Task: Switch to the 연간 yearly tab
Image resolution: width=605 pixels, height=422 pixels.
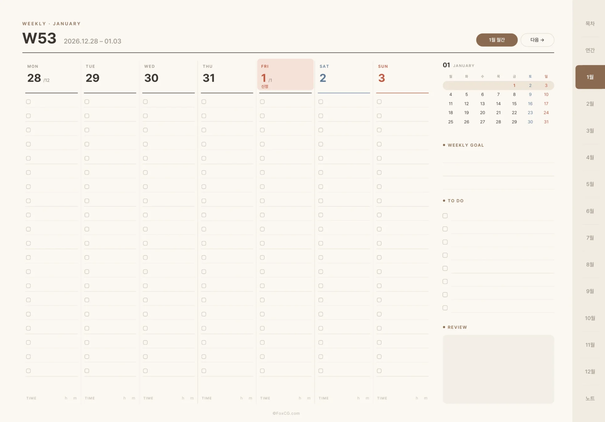Action: click(x=590, y=50)
